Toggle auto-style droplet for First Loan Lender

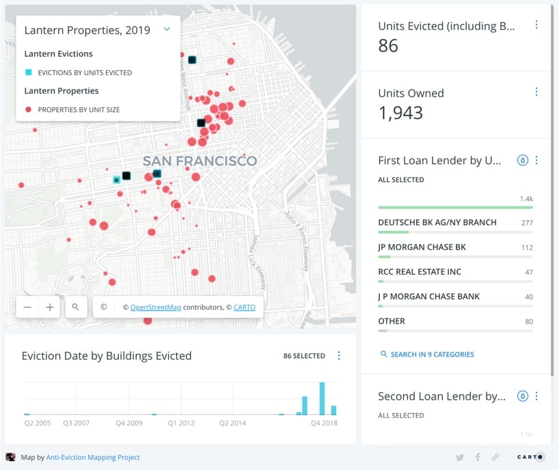tap(523, 161)
